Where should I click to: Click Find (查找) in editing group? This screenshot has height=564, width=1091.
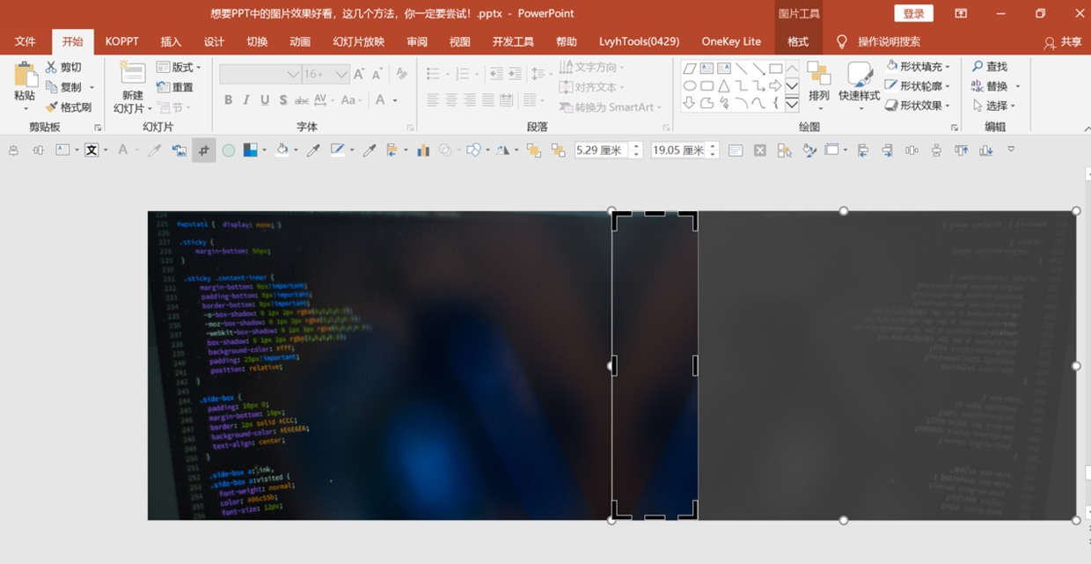coord(990,67)
